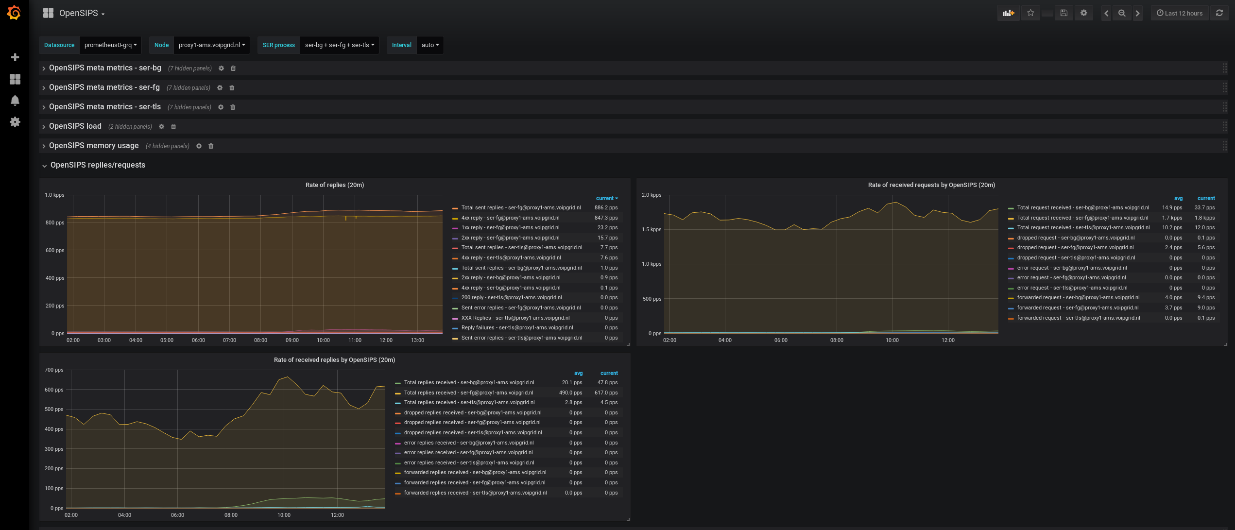Open Alerting bell in sidebar
The width and height of the screenshot is (1235, 530).
click(15, 101)
